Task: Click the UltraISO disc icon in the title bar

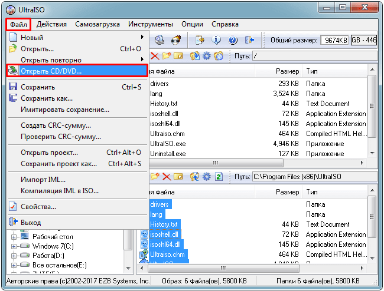Action: 11,10
